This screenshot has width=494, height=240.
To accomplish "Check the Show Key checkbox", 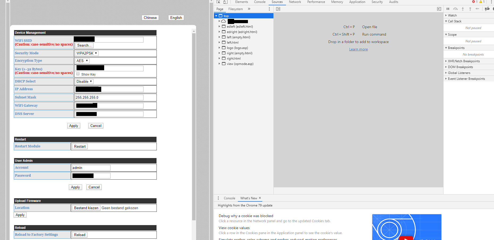I will (x=78, y=74).
